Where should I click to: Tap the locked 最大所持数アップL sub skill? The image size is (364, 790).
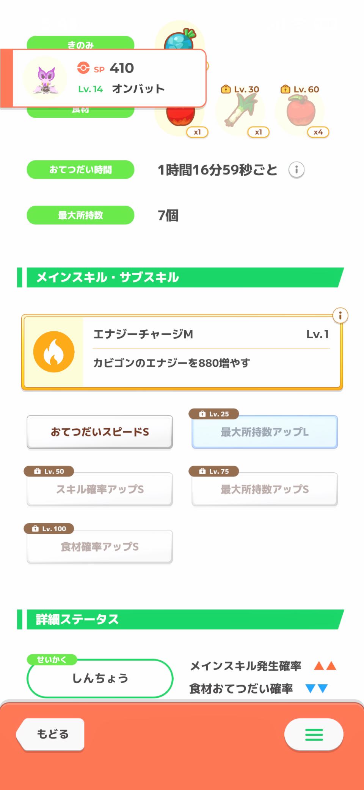click(265, 432)
